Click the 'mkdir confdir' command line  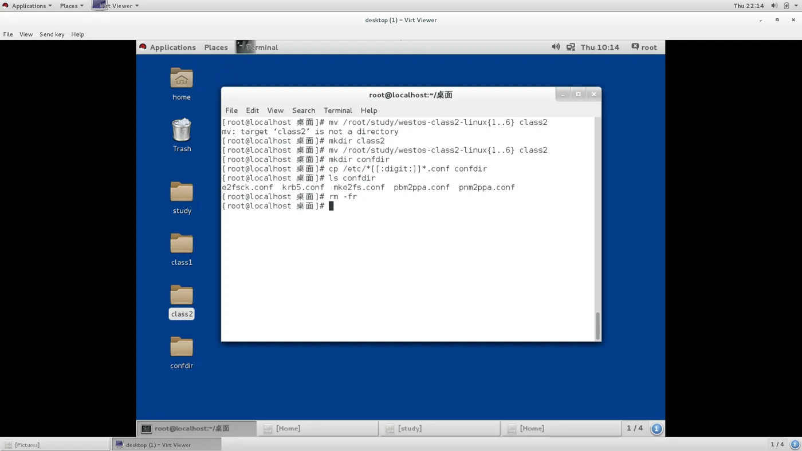click(x=305, y=160)
